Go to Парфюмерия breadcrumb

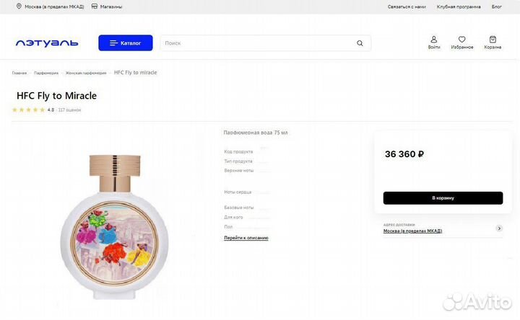pyautogui.click(x=46, y=73)
